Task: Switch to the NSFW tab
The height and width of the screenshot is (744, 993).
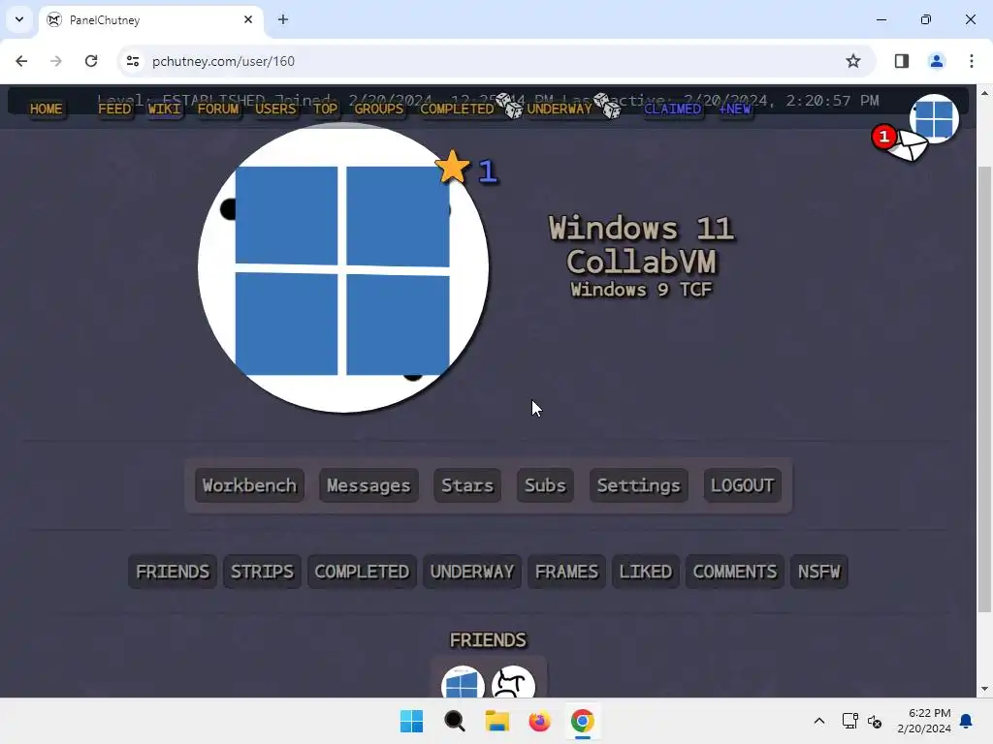Action: [x=818, y=572]
